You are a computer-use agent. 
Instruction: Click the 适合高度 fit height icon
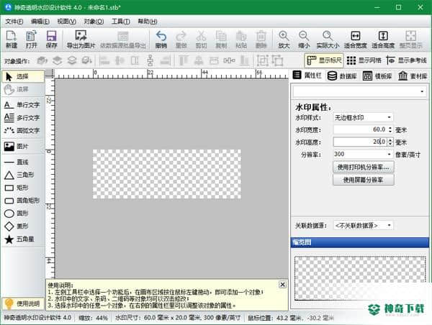383,40
